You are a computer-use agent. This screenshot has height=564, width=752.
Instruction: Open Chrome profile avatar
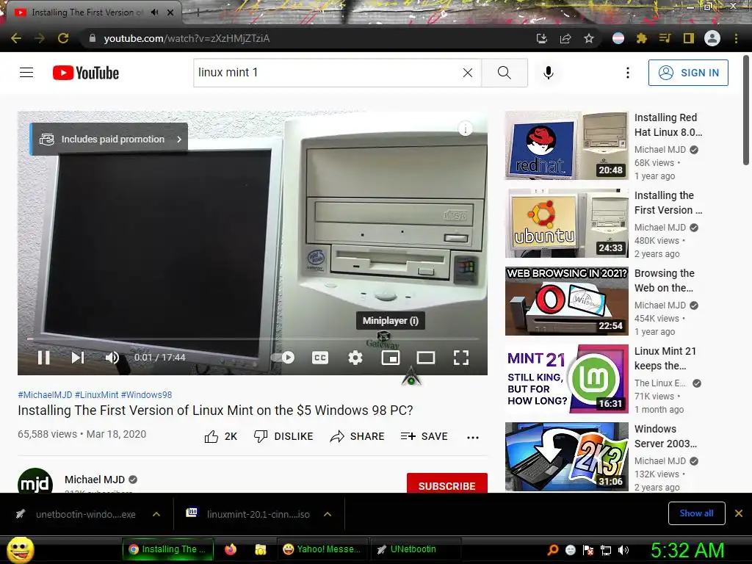pyautogui.click(x=712, y=38)
